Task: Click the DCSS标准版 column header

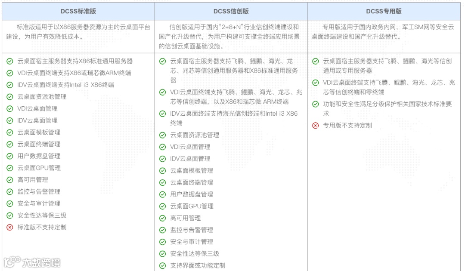Action: coord(78,11)
